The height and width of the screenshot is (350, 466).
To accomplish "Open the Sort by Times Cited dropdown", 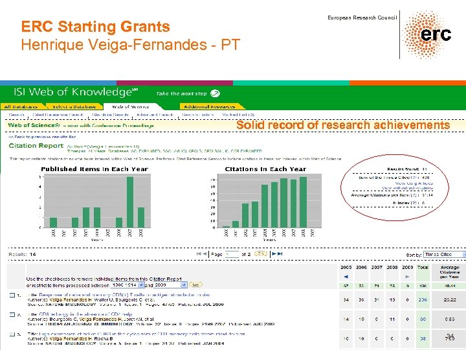I will [445, 255].
